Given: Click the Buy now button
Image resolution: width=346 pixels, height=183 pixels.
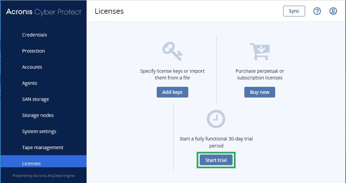Looking at the screenshot, I should pyautogui.click(x=260, y=92).
